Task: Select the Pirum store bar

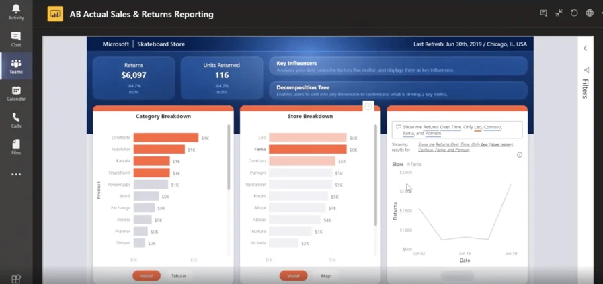Action: pyautogui.click(x=298, y=196)
